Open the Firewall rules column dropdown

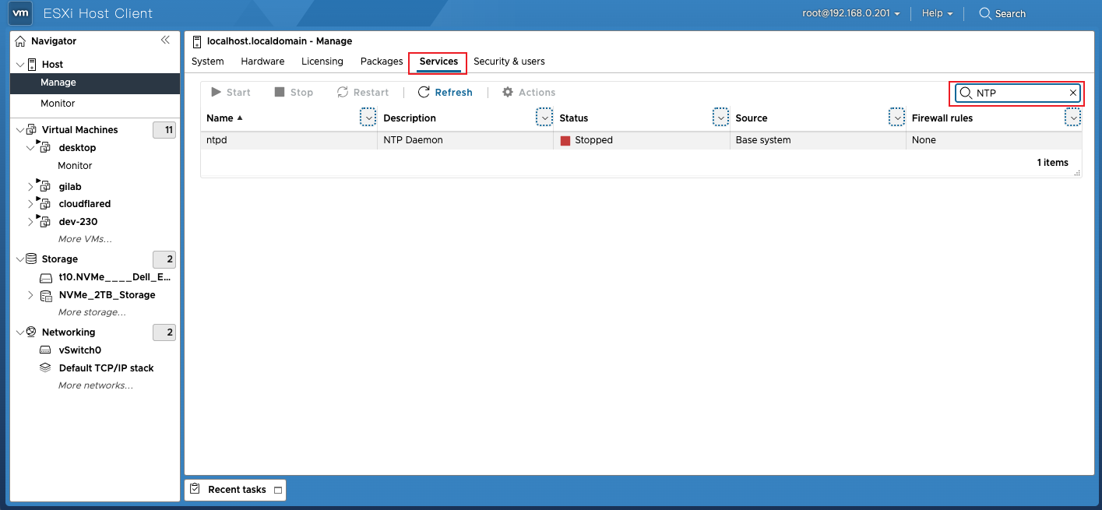coord(1073,118)
